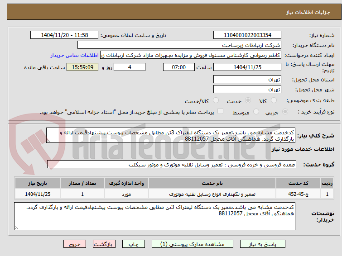342x256 pixels.
Task: Click the announcement date field 1404/11/20 - 11:58
Action: pos(64,35)
